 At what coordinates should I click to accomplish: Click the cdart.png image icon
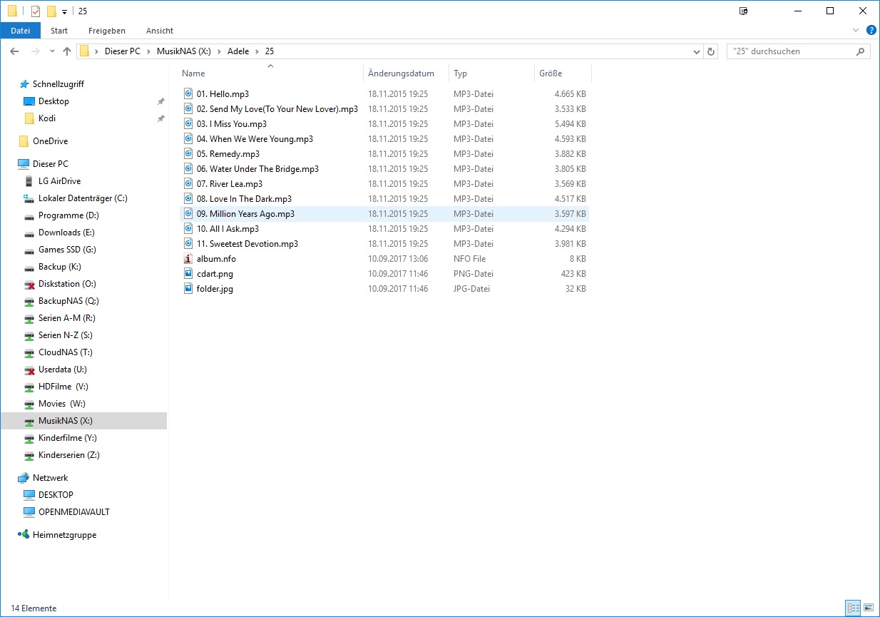(188, 274)
